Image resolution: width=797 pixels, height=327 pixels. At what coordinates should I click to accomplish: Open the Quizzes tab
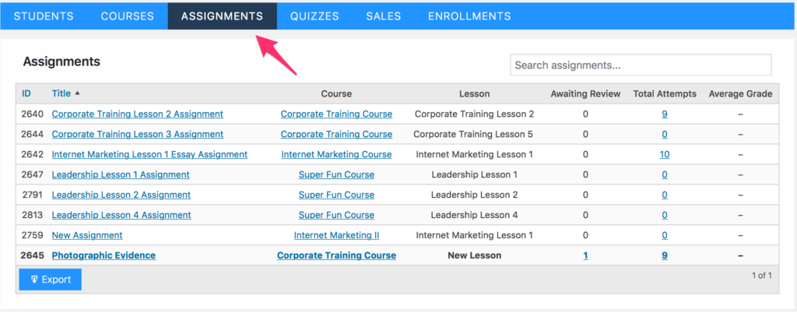314,16
